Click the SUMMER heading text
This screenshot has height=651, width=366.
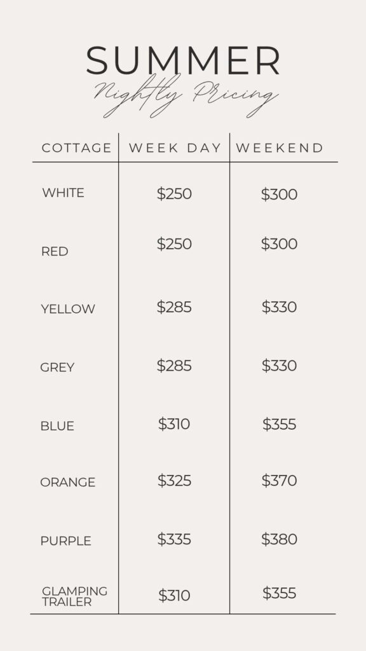[x=183, y=60]
